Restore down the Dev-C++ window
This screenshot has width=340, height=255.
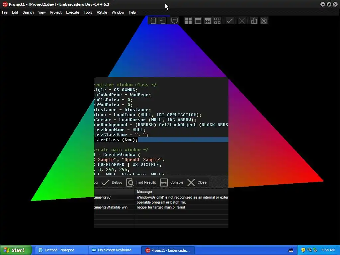coord(329,4)
